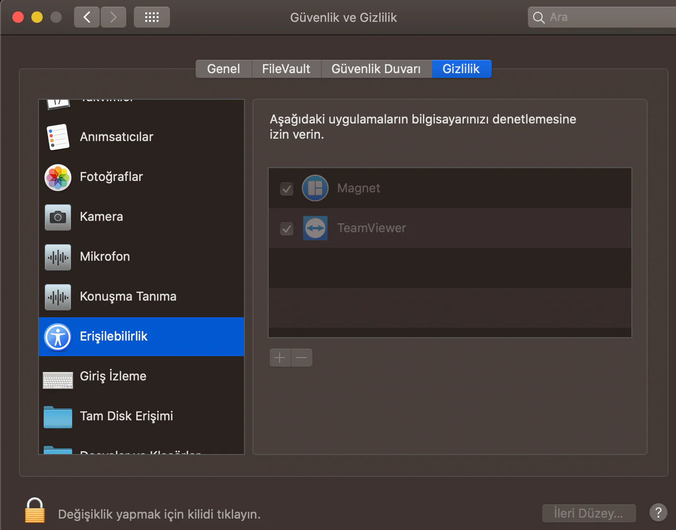Select the Kamera icon
The image size is (676, 530).
pyautogui.click(x=57, y=217)
